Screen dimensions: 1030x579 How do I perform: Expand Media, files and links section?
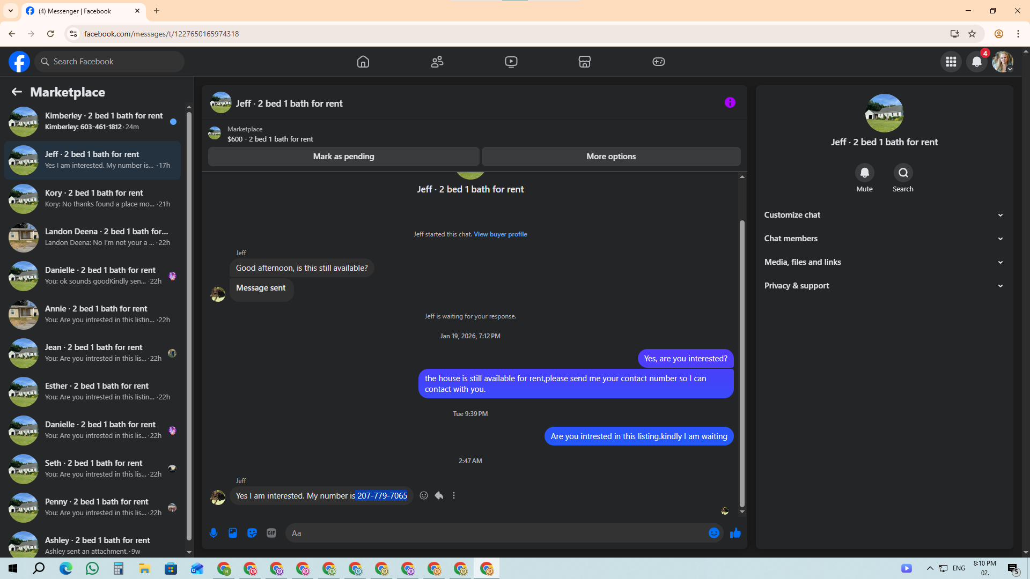coord(884,262)
